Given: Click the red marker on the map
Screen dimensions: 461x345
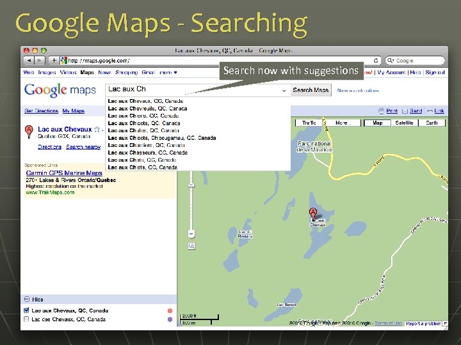Looking at the screenshot, I should tap(313, 213).
